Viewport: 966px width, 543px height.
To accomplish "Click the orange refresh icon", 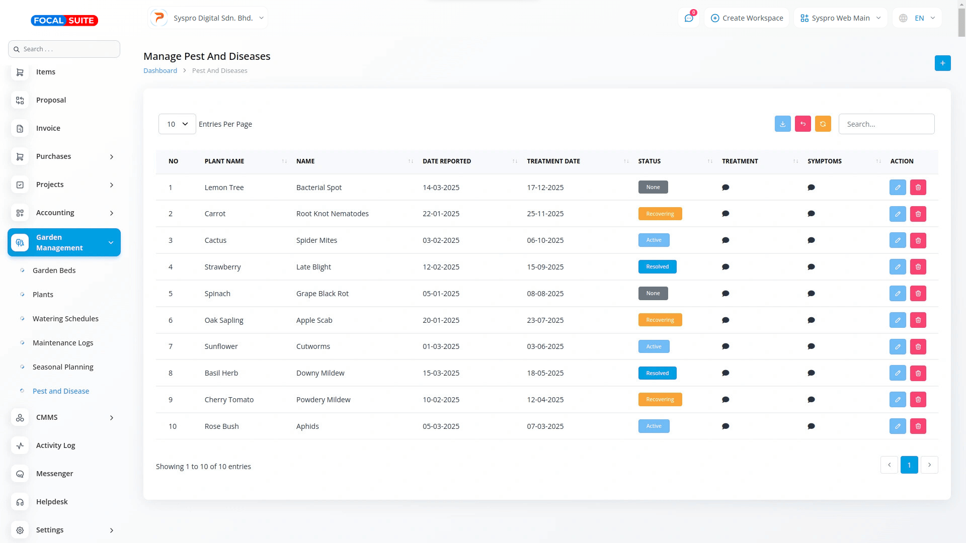I will click(823, 124).
